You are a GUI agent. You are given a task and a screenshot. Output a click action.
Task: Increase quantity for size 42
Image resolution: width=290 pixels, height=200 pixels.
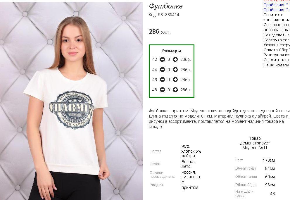click(175, 59)
